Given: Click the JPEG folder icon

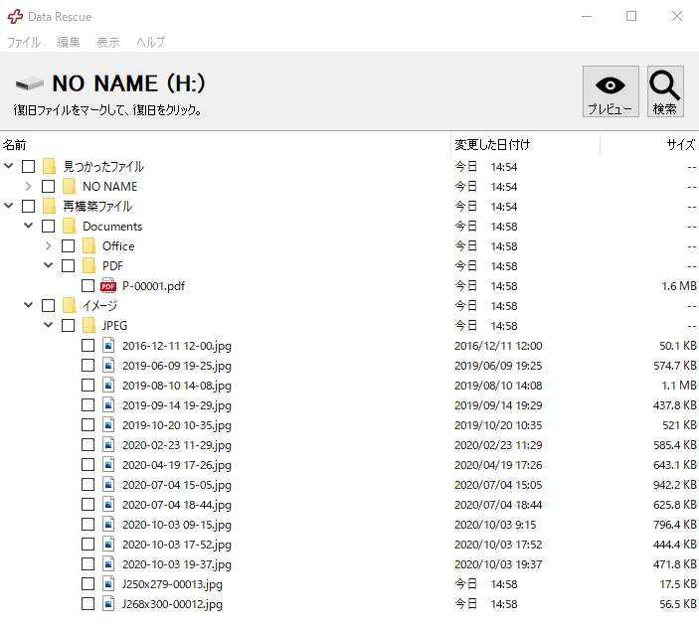Looking at the screenshot, I should 88,326.
